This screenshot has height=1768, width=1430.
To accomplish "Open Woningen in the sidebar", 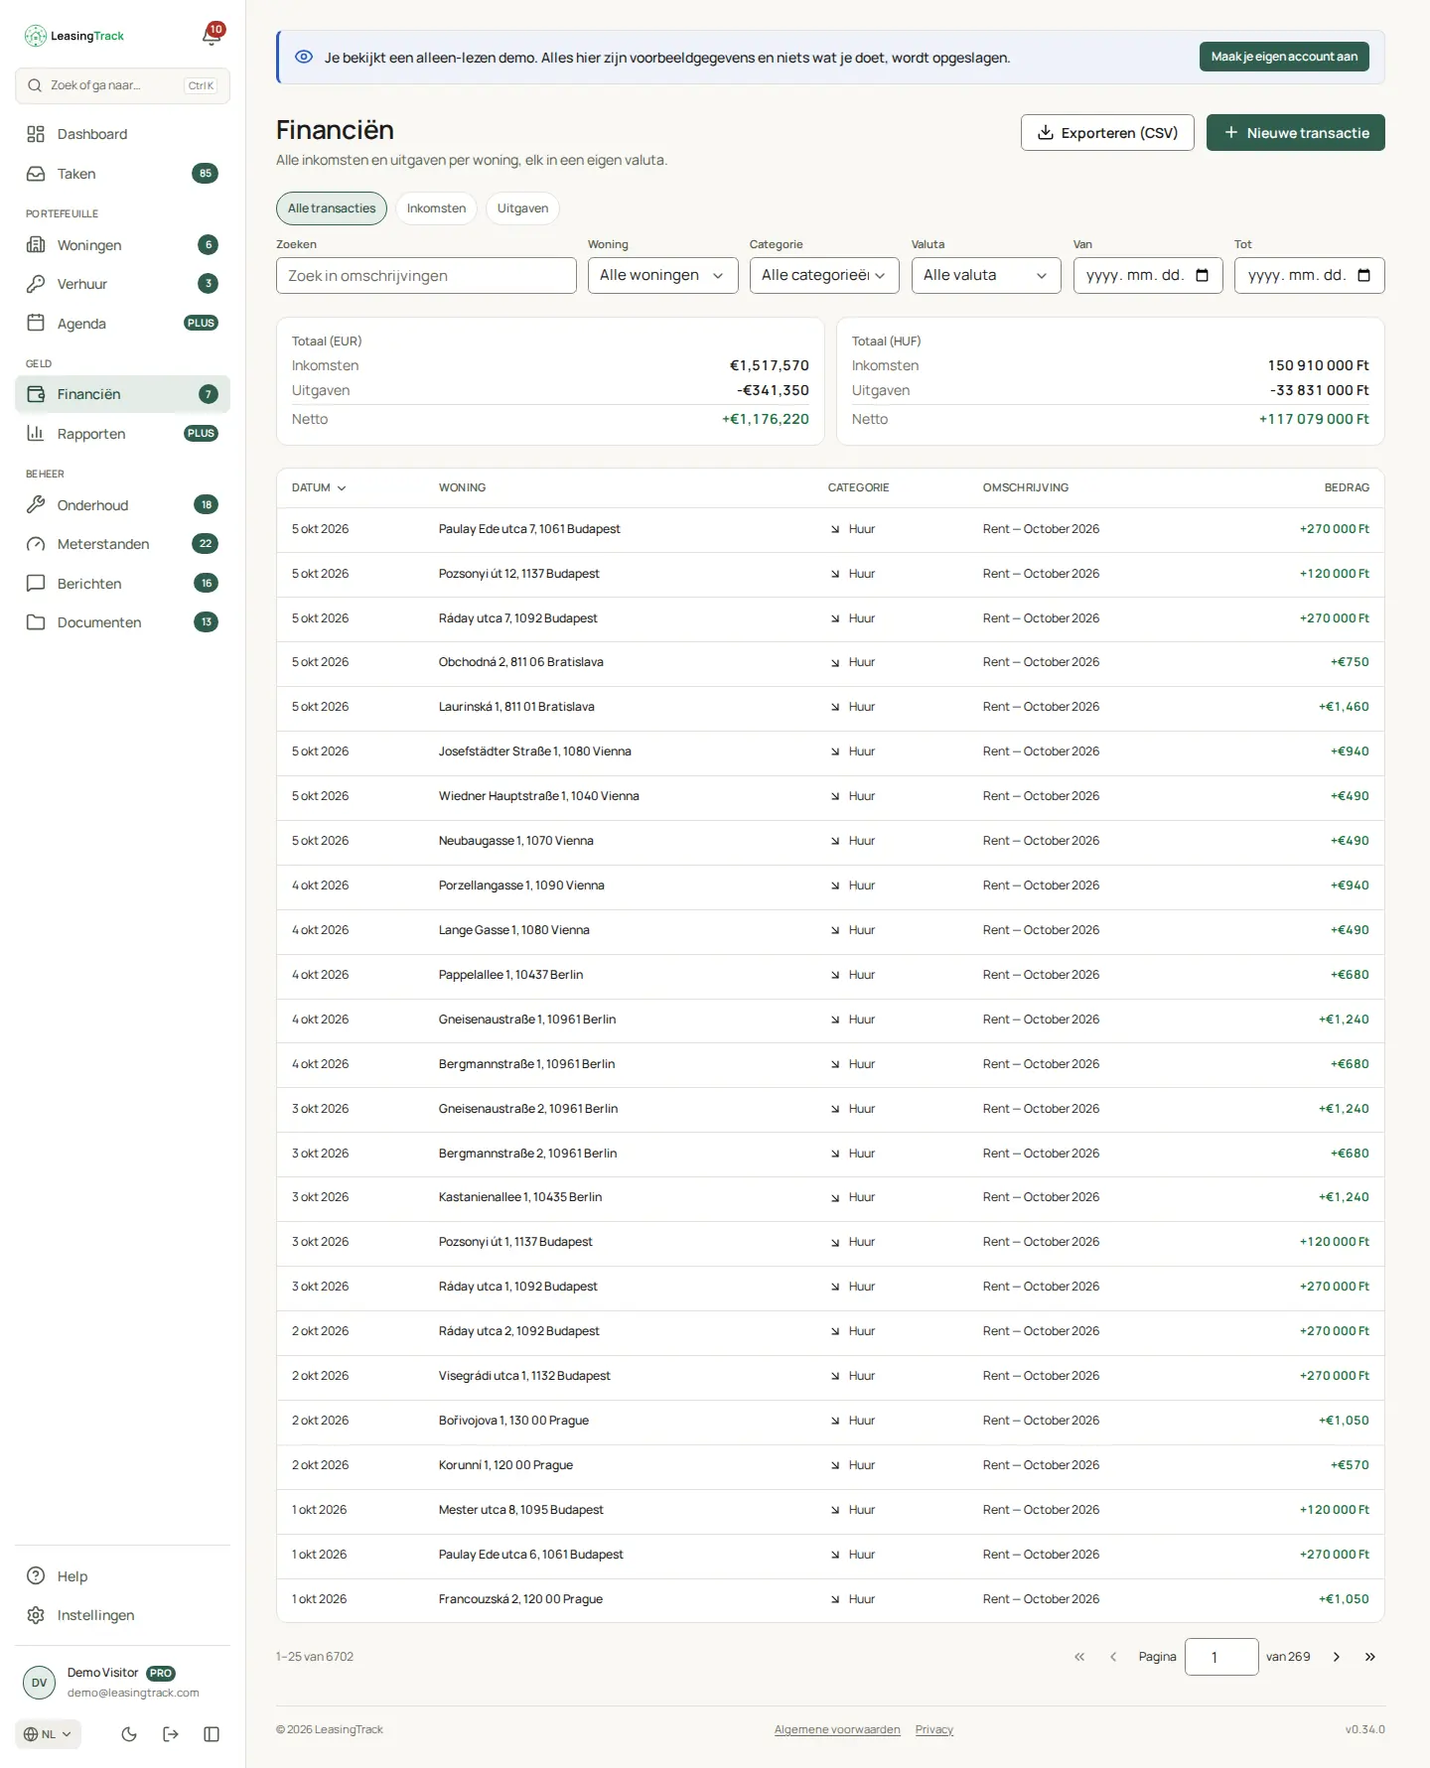I will (x=122, y=245).
